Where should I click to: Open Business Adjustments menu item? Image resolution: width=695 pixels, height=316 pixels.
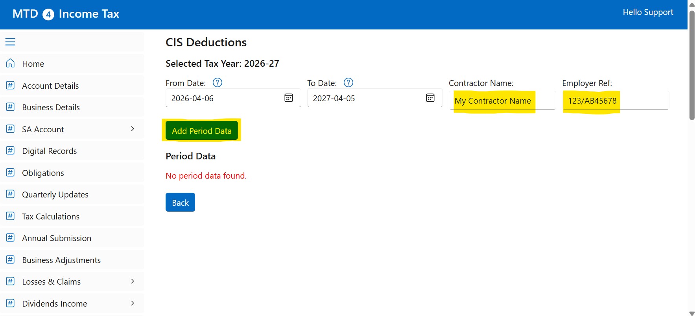tap(72, 260)
